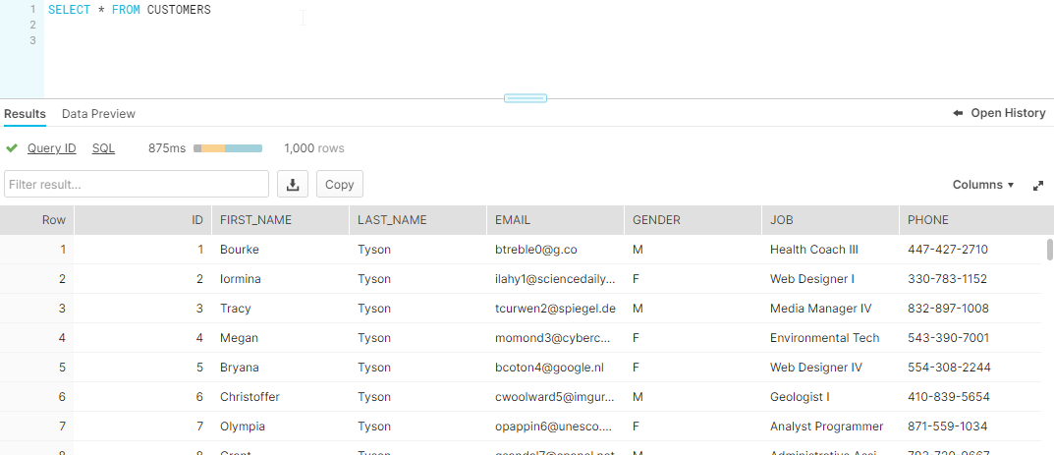
Task: Sort by the FIRST_NAME column header
Action: (x=255, y=220)
